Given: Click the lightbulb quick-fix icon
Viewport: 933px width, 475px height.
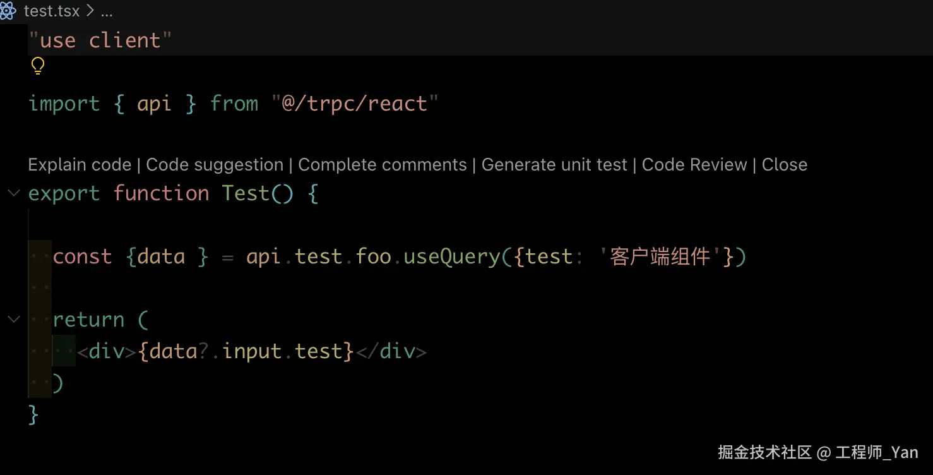Looking at the screenshot, I should coord(38,66).
